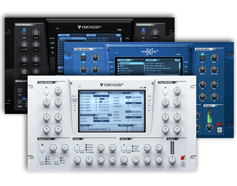Open the sys tab on white skin
Image resolution: width=237 pixels, height=186 pixels.
(x=149, y=110)
